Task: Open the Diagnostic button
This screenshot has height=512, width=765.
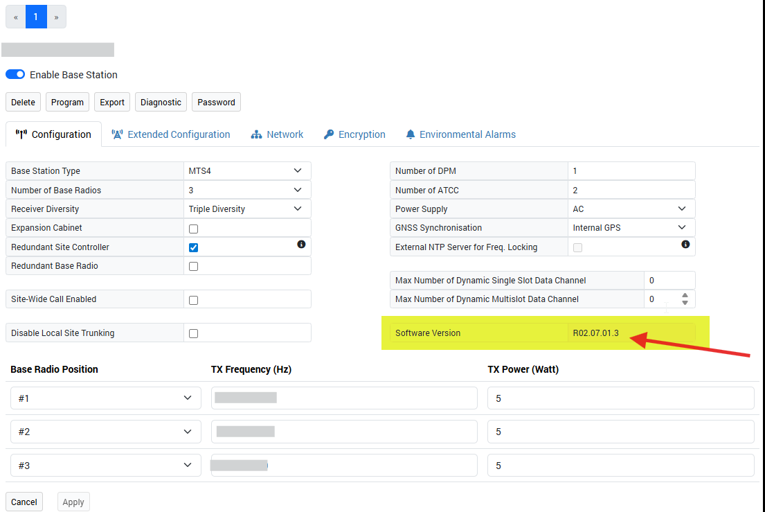Action: pyautogui.click(x=161, y=102)
